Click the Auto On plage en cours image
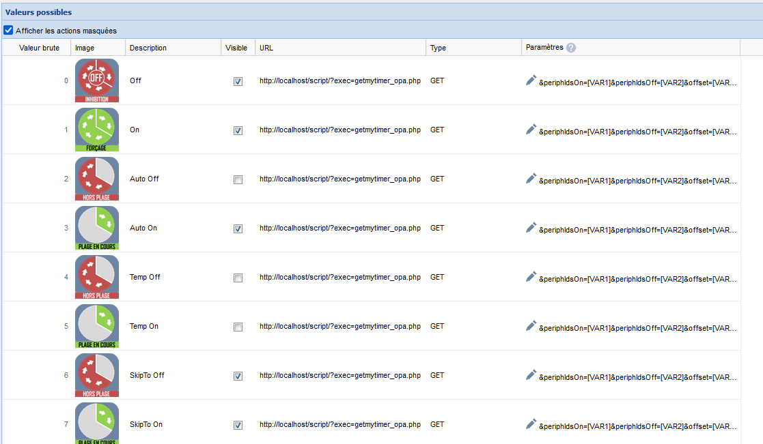The height and width of the screenshot is (444, 763). [97, 228]
